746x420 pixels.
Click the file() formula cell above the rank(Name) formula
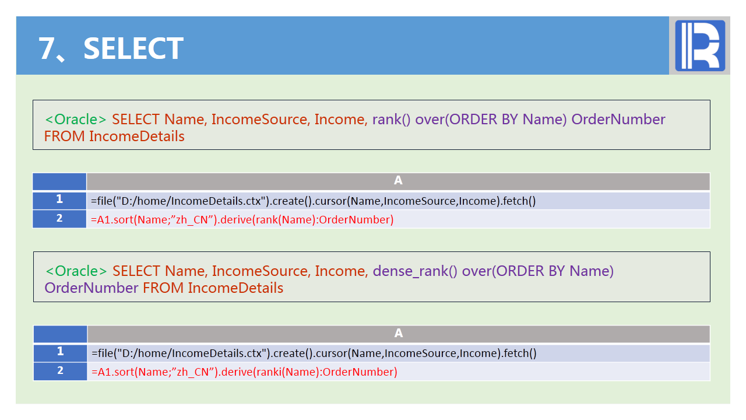pyautogui.click(x=398, y=201)
